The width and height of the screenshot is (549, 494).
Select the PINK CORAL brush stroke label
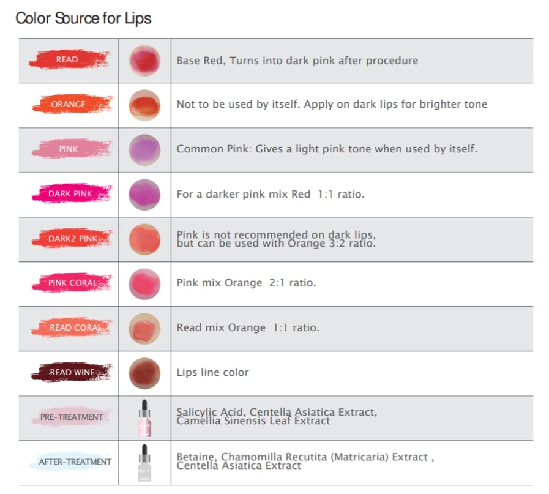72,283
